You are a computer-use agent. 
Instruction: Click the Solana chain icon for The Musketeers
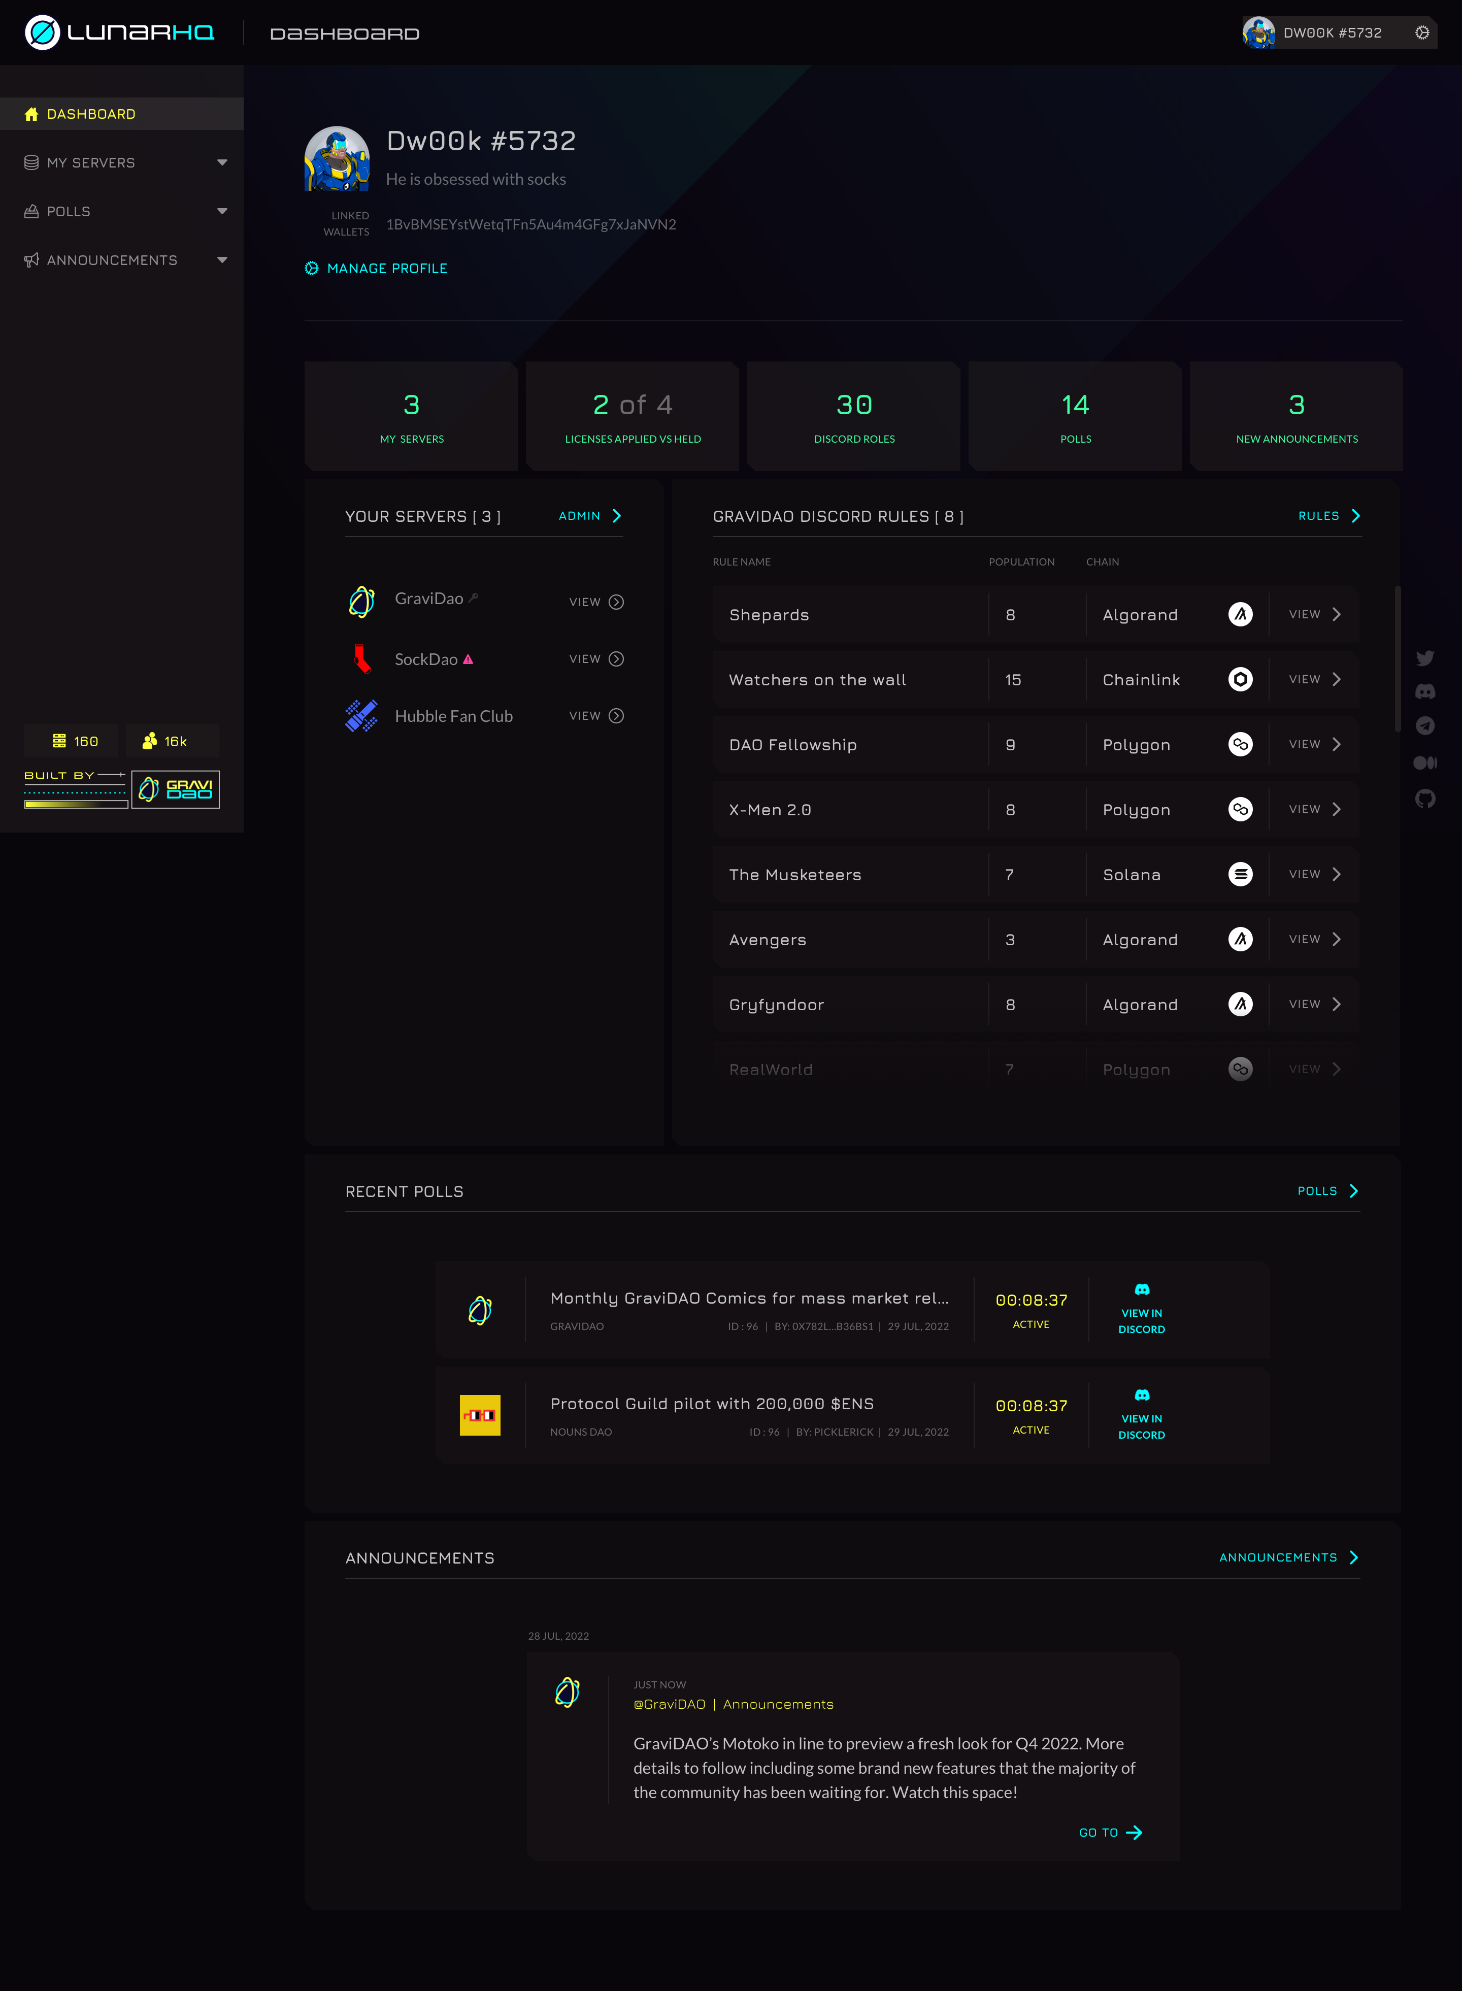click(1240, 874)
